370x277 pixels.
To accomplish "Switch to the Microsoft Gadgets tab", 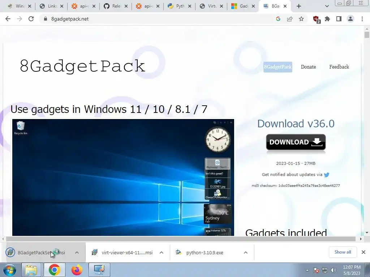I will point(241,6).
